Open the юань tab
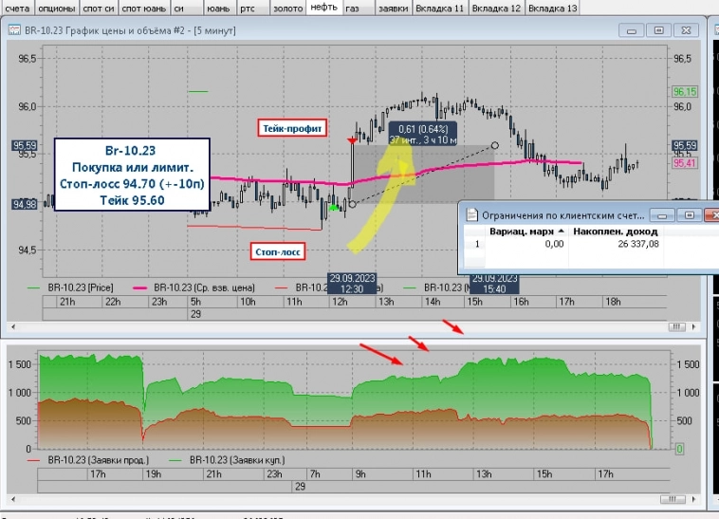 point(219,8)
